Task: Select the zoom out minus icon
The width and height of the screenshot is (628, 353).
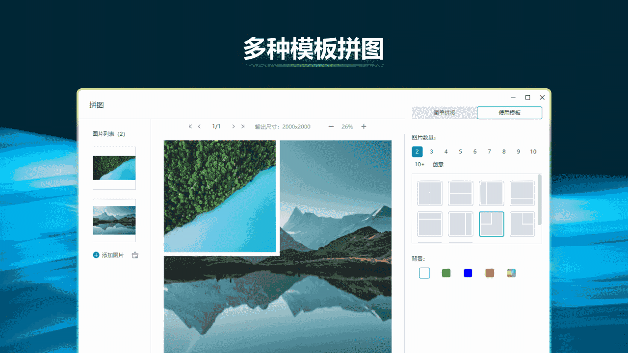Action: click(331, 126)
